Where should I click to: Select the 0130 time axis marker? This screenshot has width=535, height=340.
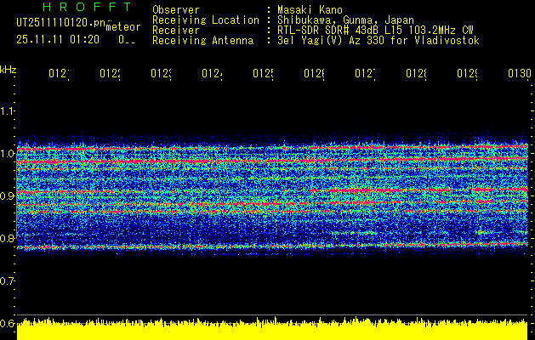[519, 75]
